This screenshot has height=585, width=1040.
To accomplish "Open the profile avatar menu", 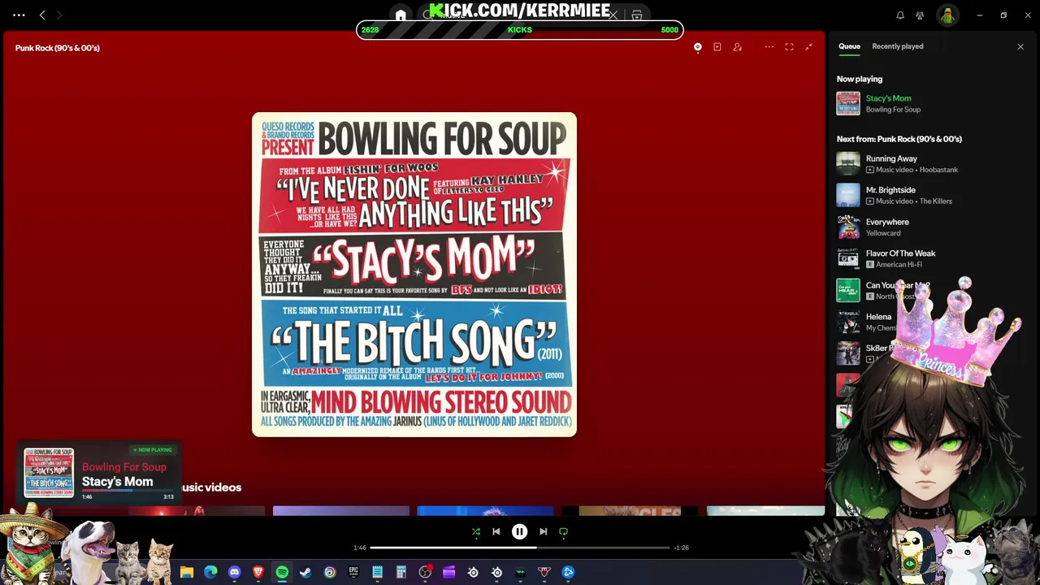I will coord(947,15).
